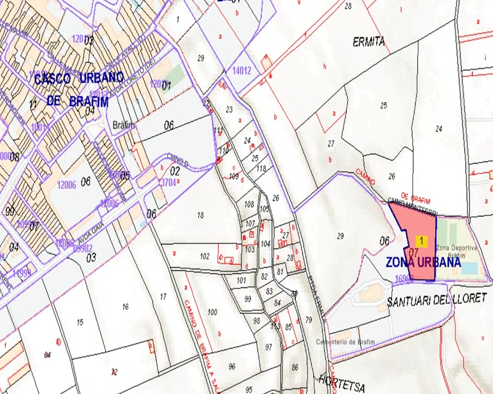Select parcel number 103

(x=249, y=249)
